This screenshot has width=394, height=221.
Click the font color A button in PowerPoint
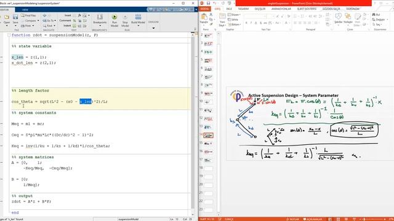(286, 23)
